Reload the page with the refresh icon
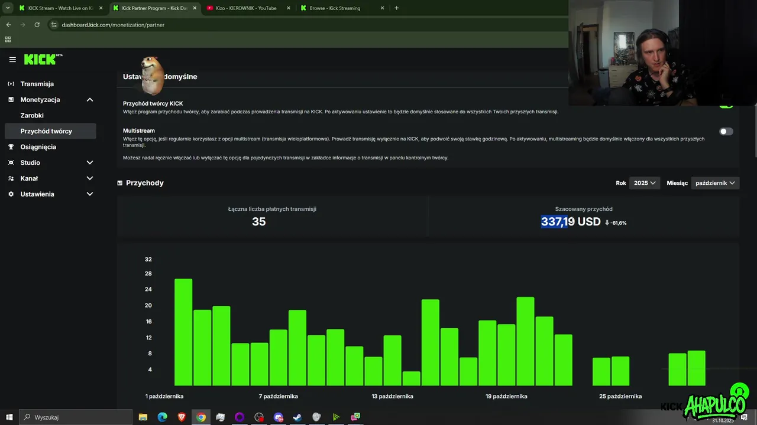Viewport: 757px width, 425px height. tap(37, 25)
